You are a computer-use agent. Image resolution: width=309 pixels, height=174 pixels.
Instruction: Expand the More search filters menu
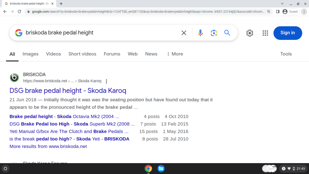(175, 54)
